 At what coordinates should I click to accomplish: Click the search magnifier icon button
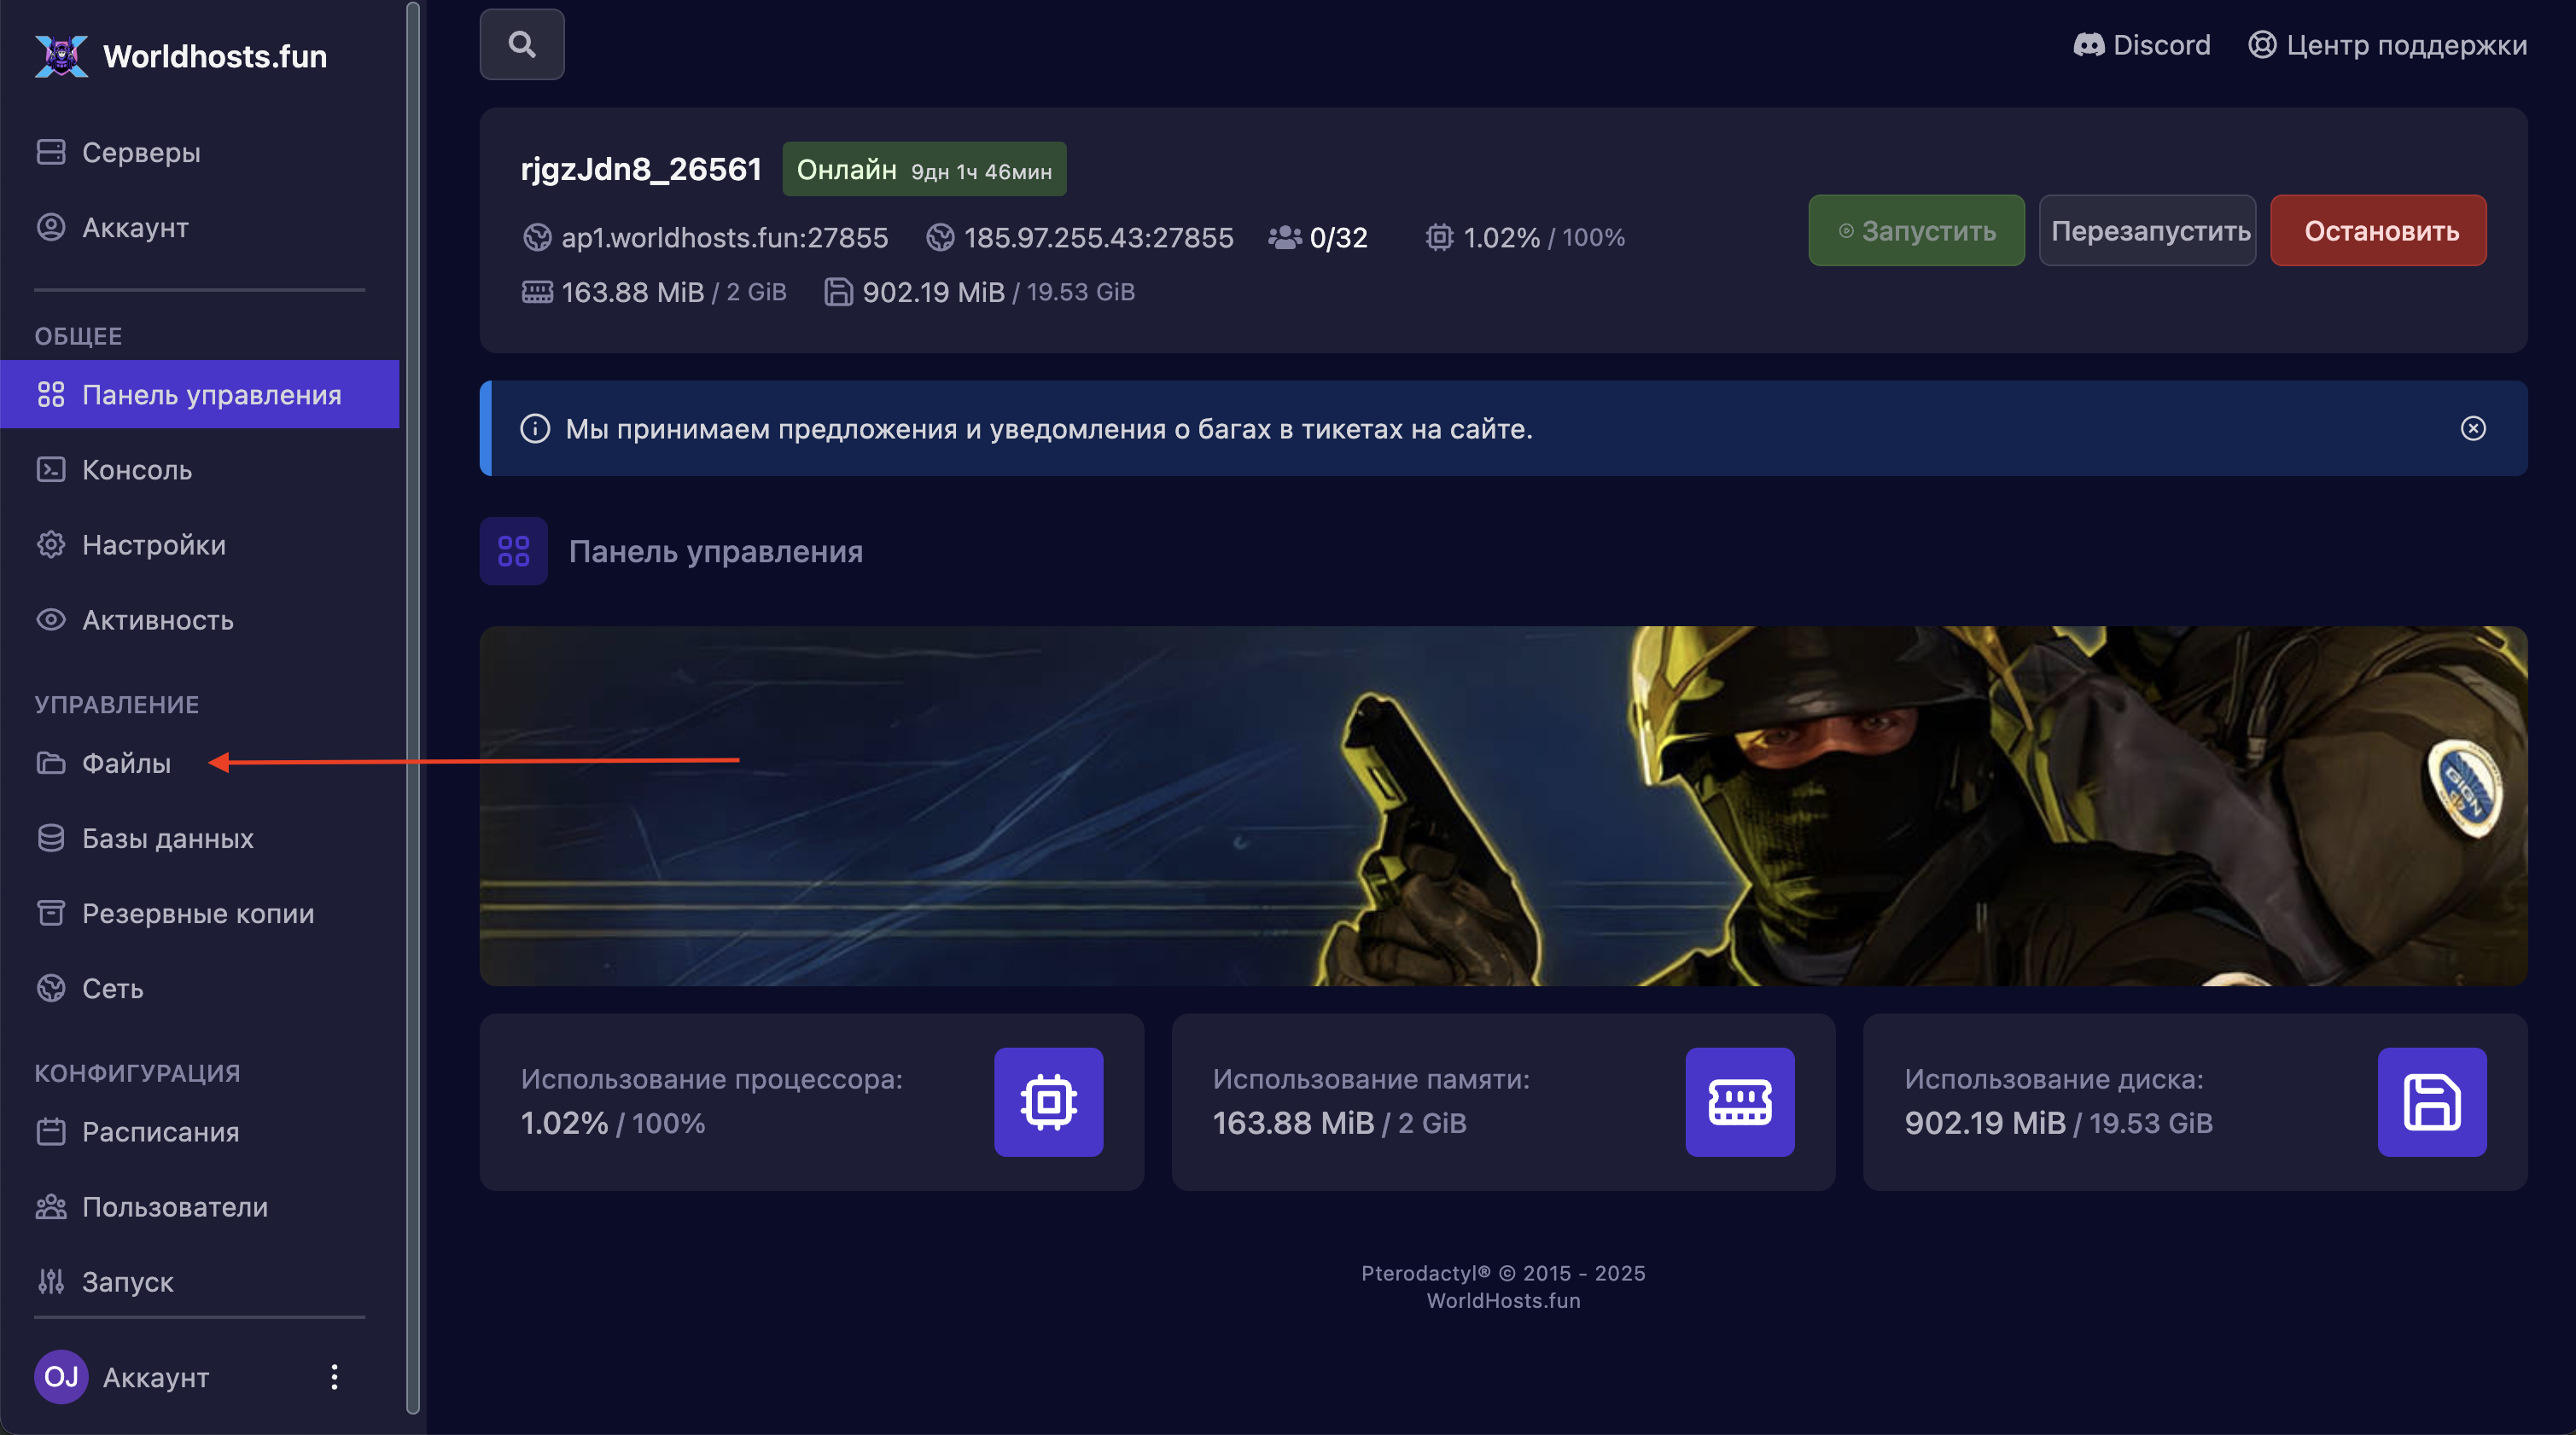(521, 44)
